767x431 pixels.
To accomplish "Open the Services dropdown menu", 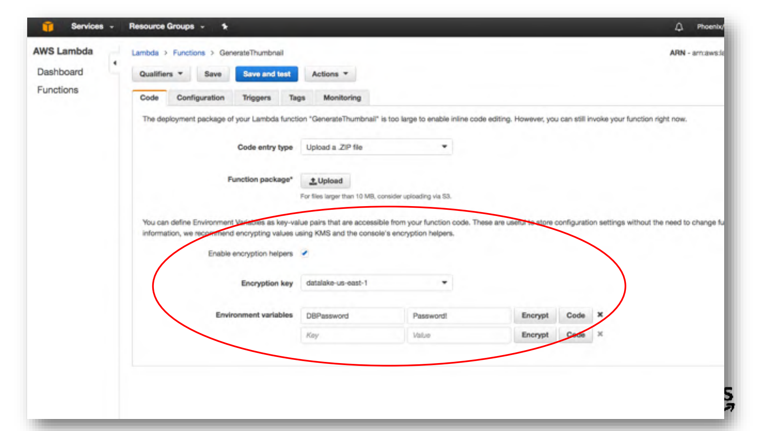I will (x=92, y=26).
